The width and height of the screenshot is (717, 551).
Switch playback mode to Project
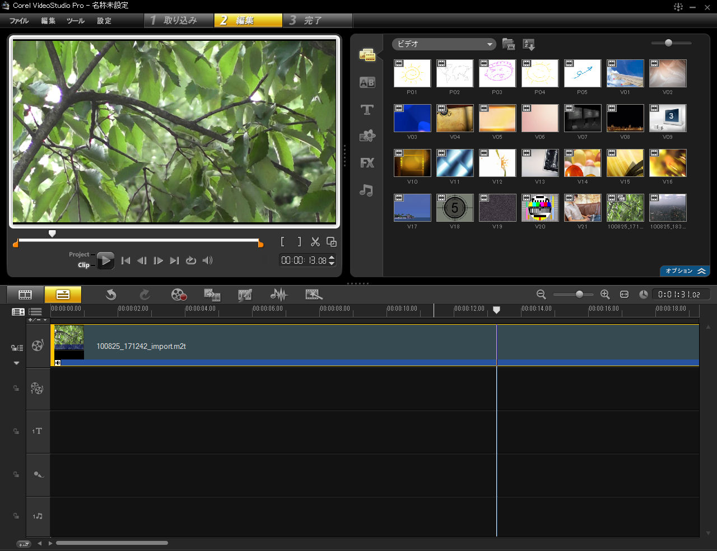(79, 254)
